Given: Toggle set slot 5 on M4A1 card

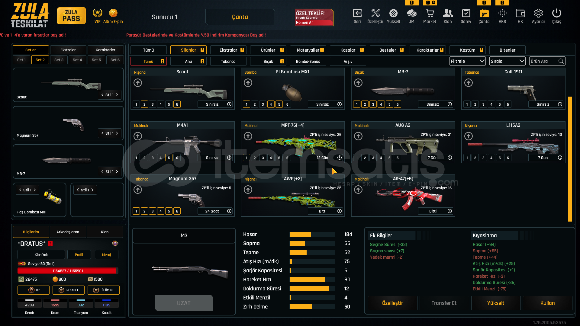Looking at the screenshot, I should 169,158.
